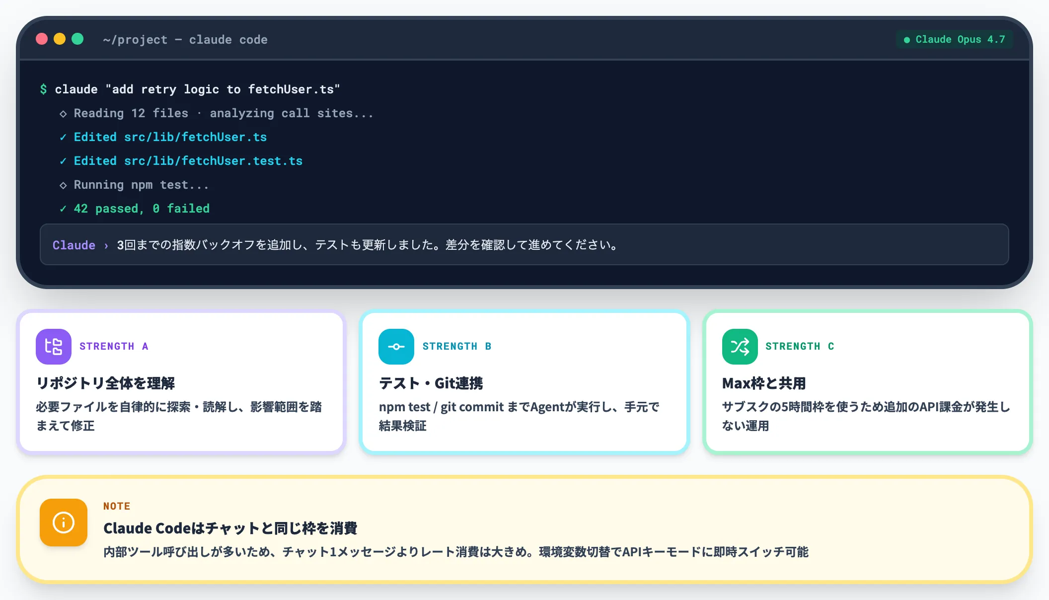The width and height of the screenshot is (1049, 600).
Task: Click the 'STRENGTH C' label
Action: [800, 346]
